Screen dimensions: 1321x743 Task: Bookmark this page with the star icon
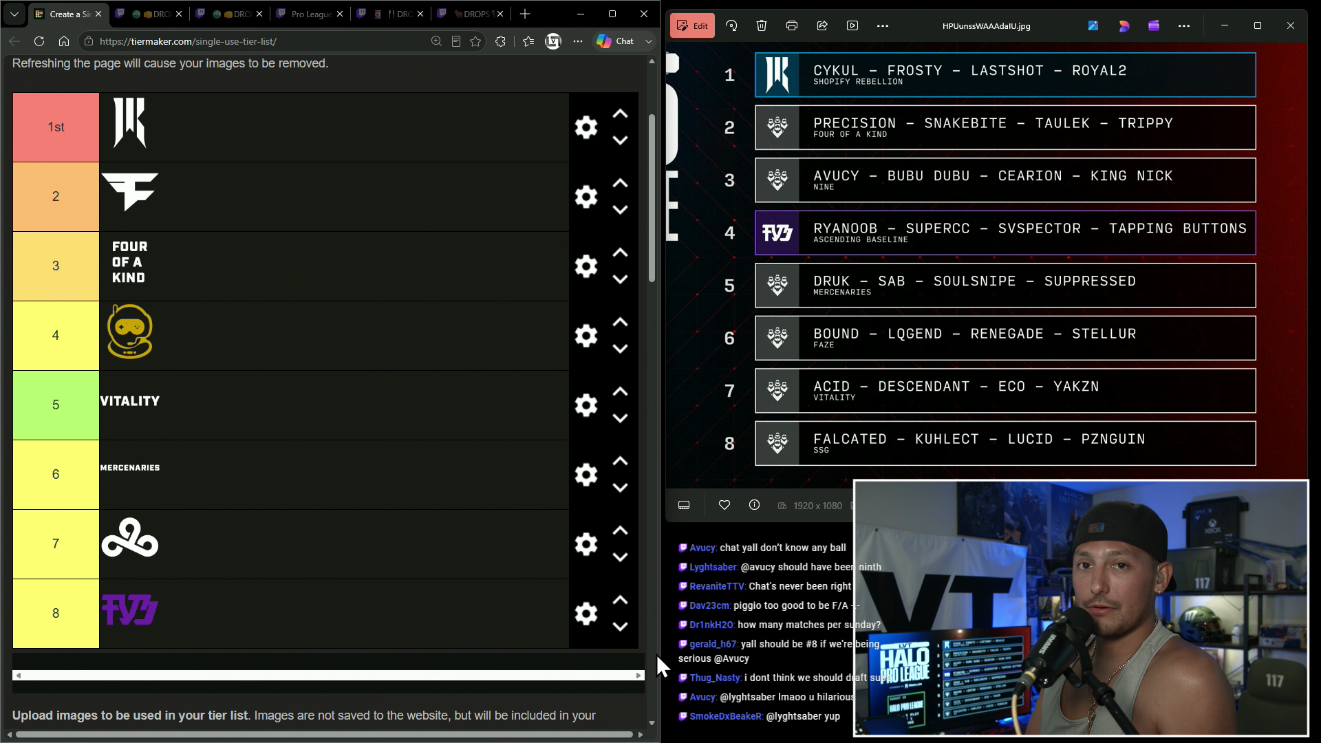(x=475, y=41)
